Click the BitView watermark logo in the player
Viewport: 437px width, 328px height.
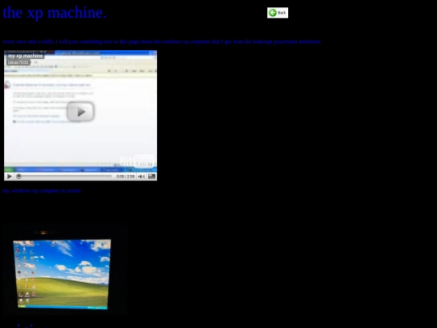click(x=137, y=161)
